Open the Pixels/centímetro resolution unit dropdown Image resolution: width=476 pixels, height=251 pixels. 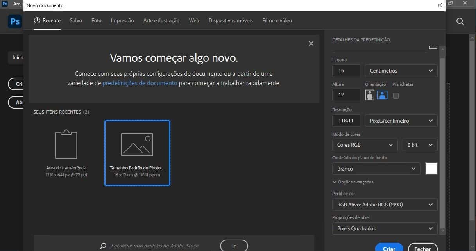[x=401, y=121]
